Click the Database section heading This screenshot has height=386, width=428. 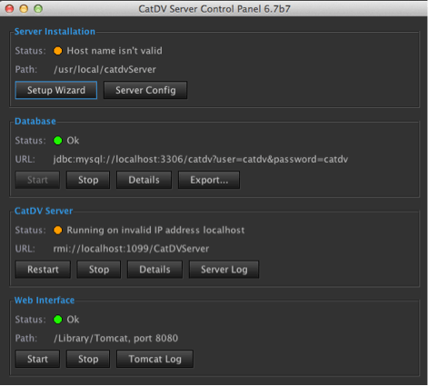35,122
